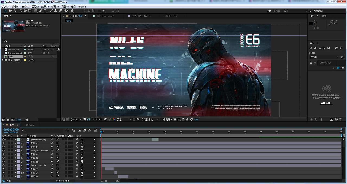Select the Type text tool
This screenshot has height=184, width=347.
[x=45, y=11]
